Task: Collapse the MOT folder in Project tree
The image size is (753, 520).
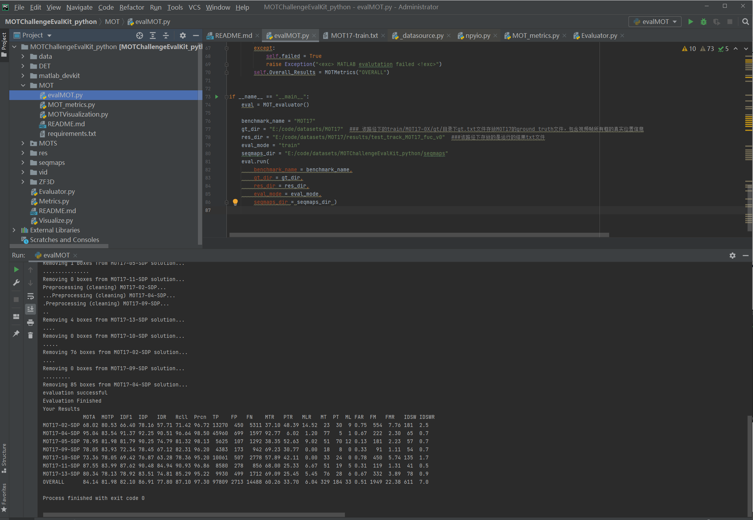Action: 23,85
